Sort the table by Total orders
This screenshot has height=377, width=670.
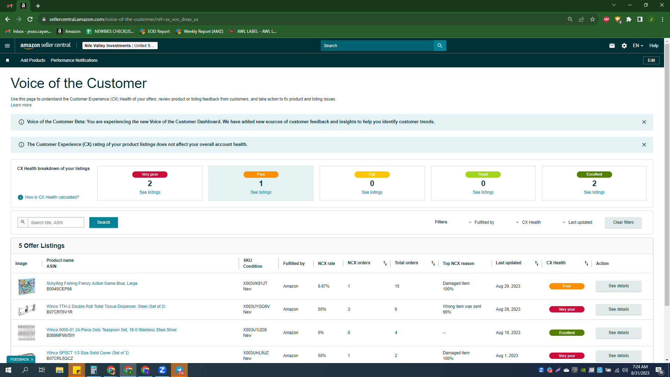tap(433, 264)
